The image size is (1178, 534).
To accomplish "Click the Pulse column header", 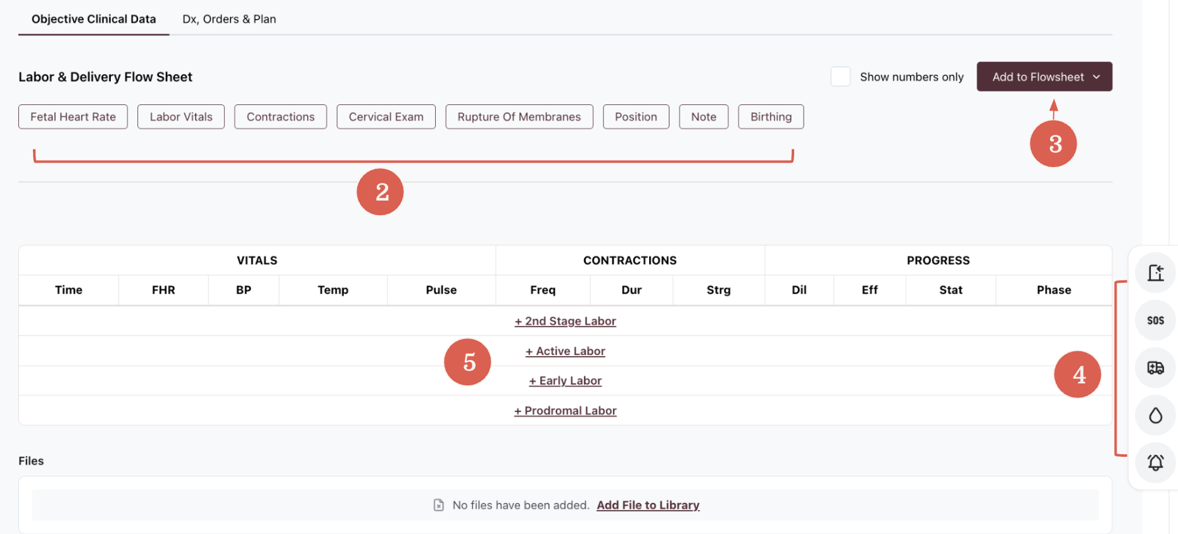I will coord(441,290).
